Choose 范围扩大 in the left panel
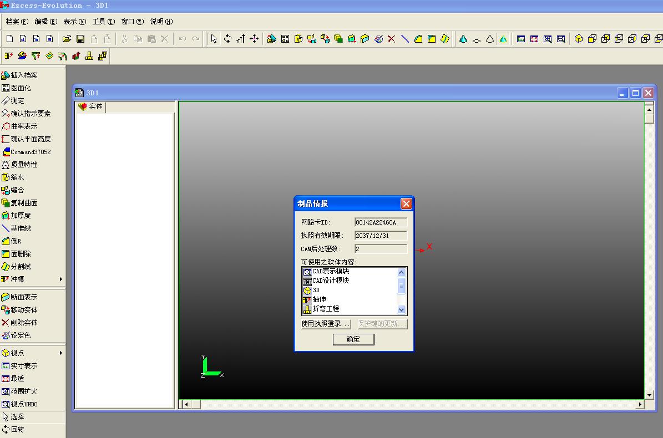The image size is (663, 438). 19,391
